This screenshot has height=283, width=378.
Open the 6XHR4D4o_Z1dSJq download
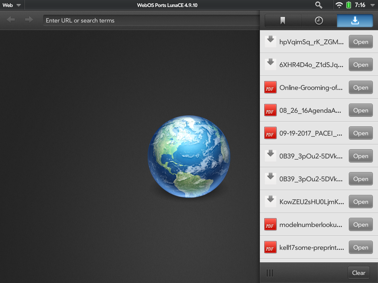pos(361,64)
